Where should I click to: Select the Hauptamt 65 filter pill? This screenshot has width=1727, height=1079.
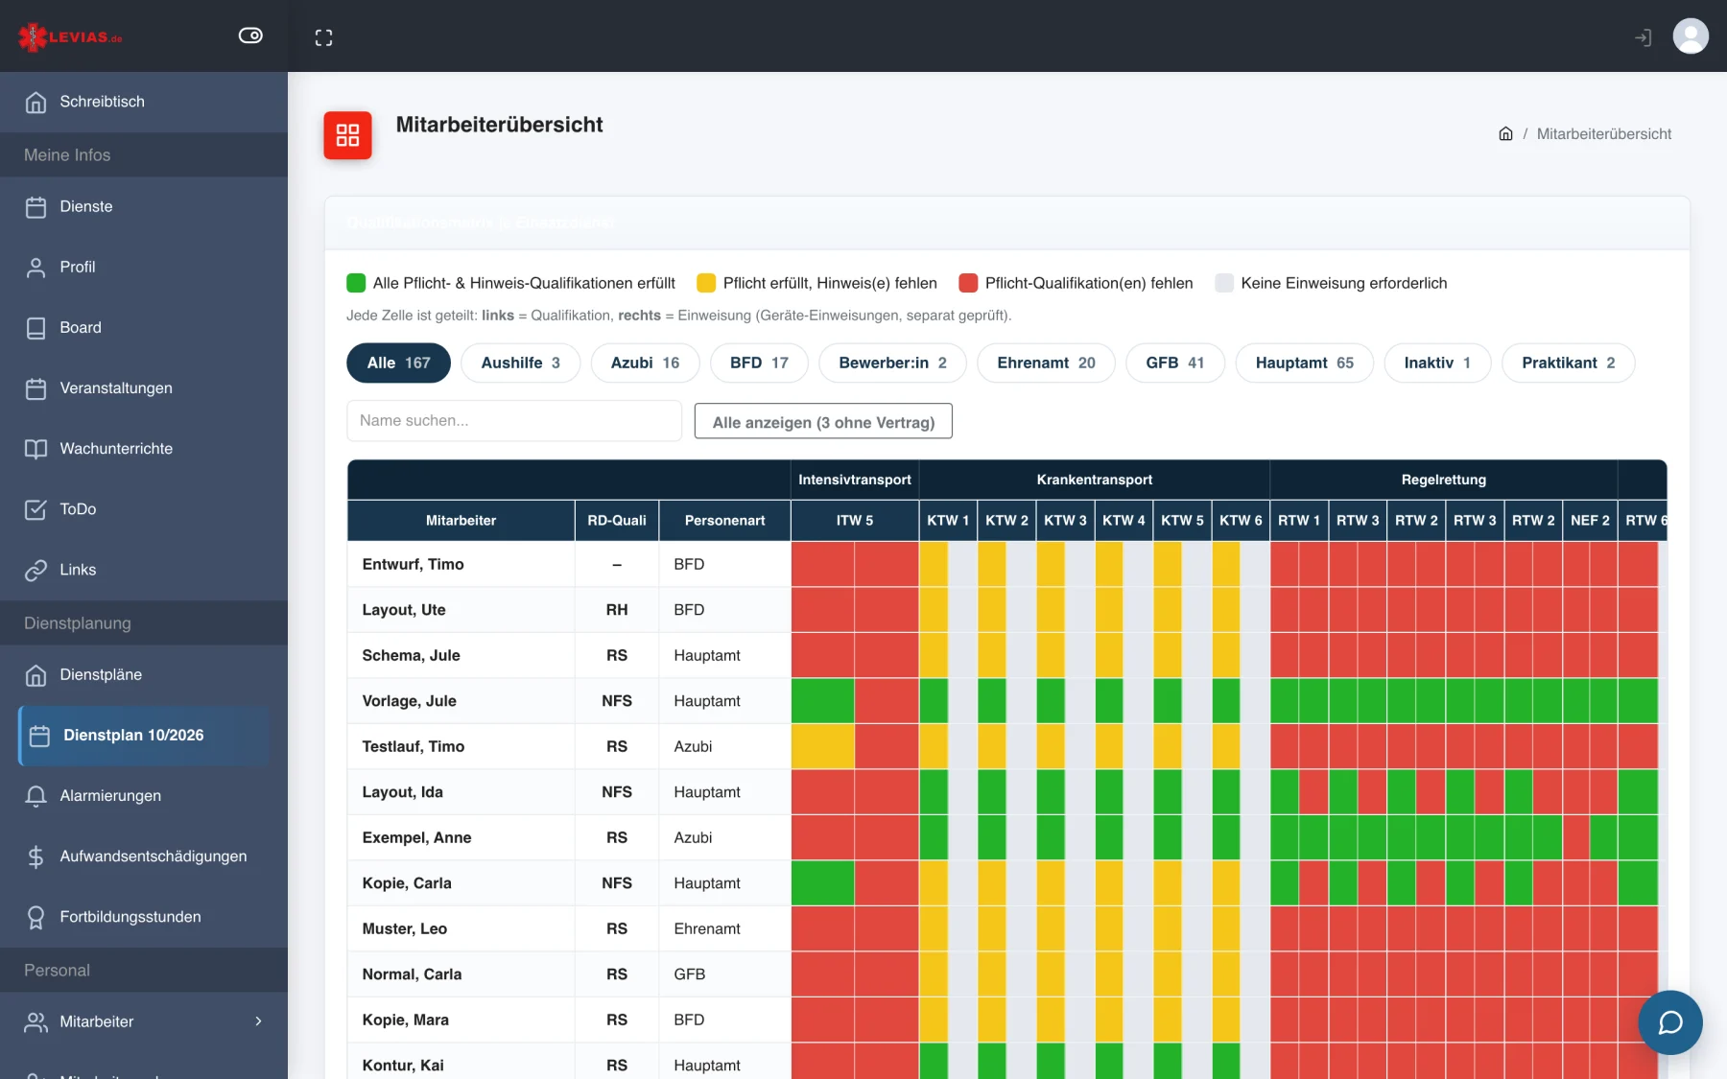[x=1304, y=363]
